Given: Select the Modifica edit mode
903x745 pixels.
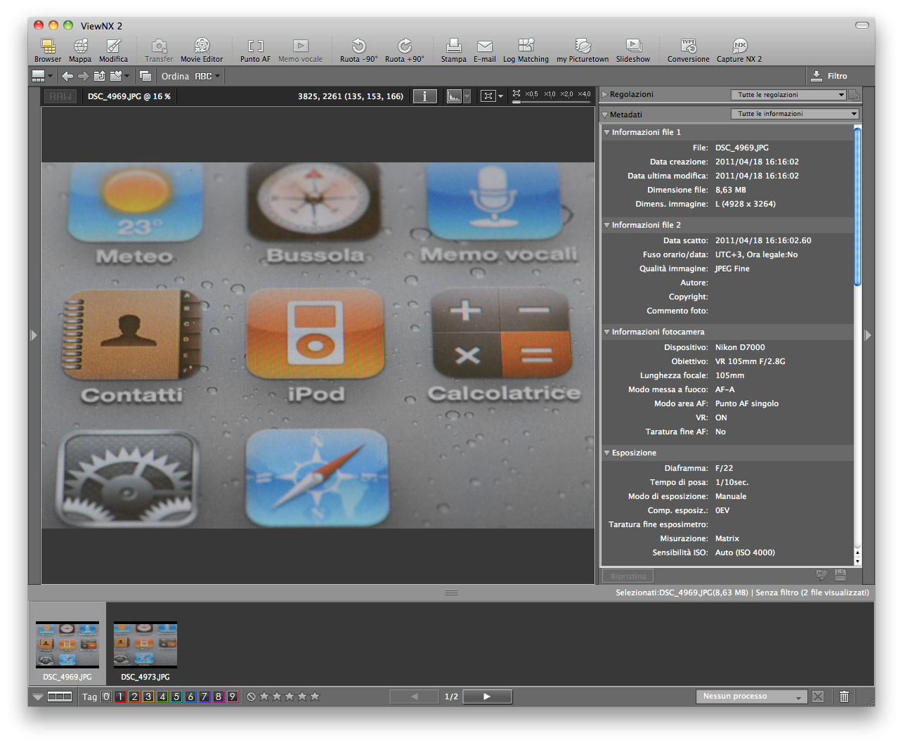Looking at the screenshot, I should [113, 50].
